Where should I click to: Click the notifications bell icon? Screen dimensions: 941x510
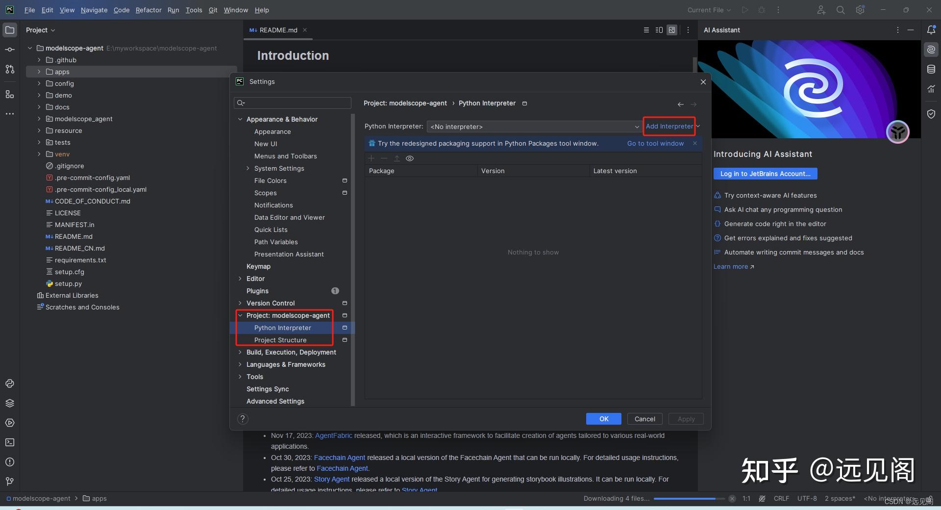(x=931, y=30)
